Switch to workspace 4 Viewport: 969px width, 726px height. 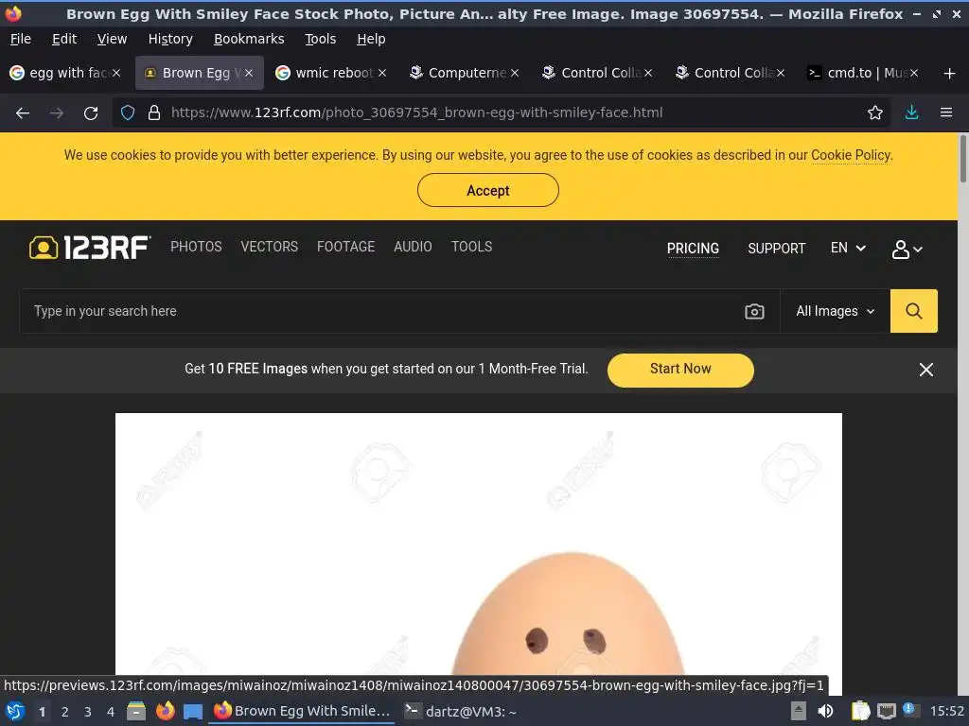[110, 712]
